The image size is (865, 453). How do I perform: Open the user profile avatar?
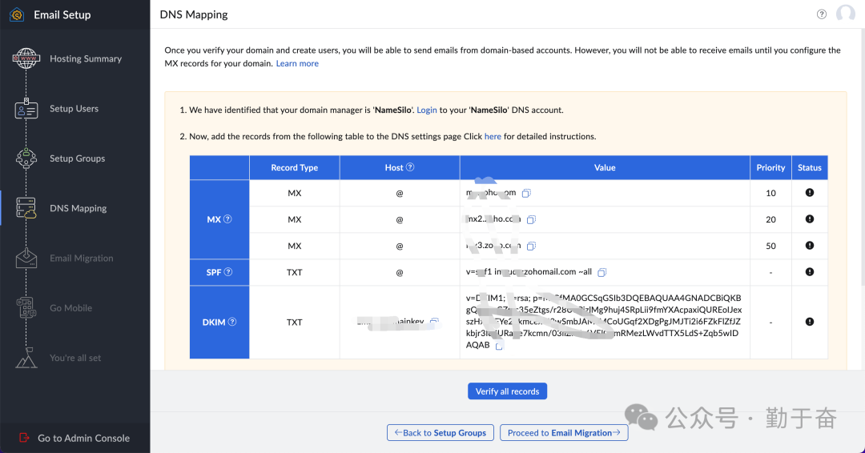point(845,14)
